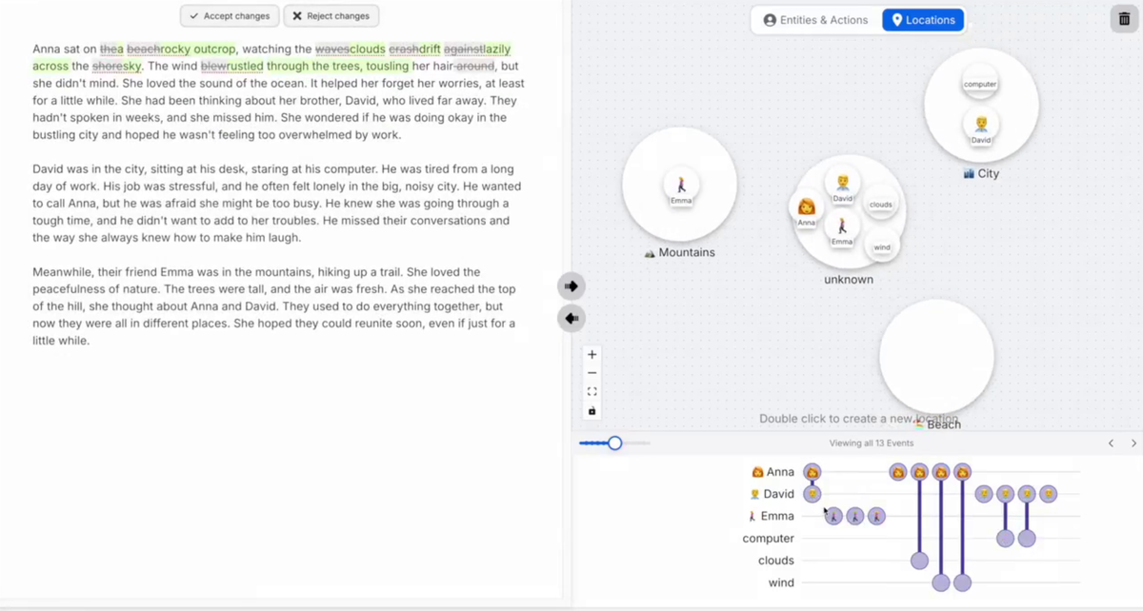1143x611 pixels.
Task: Click the Accept changes button
Action: [230, 16]
